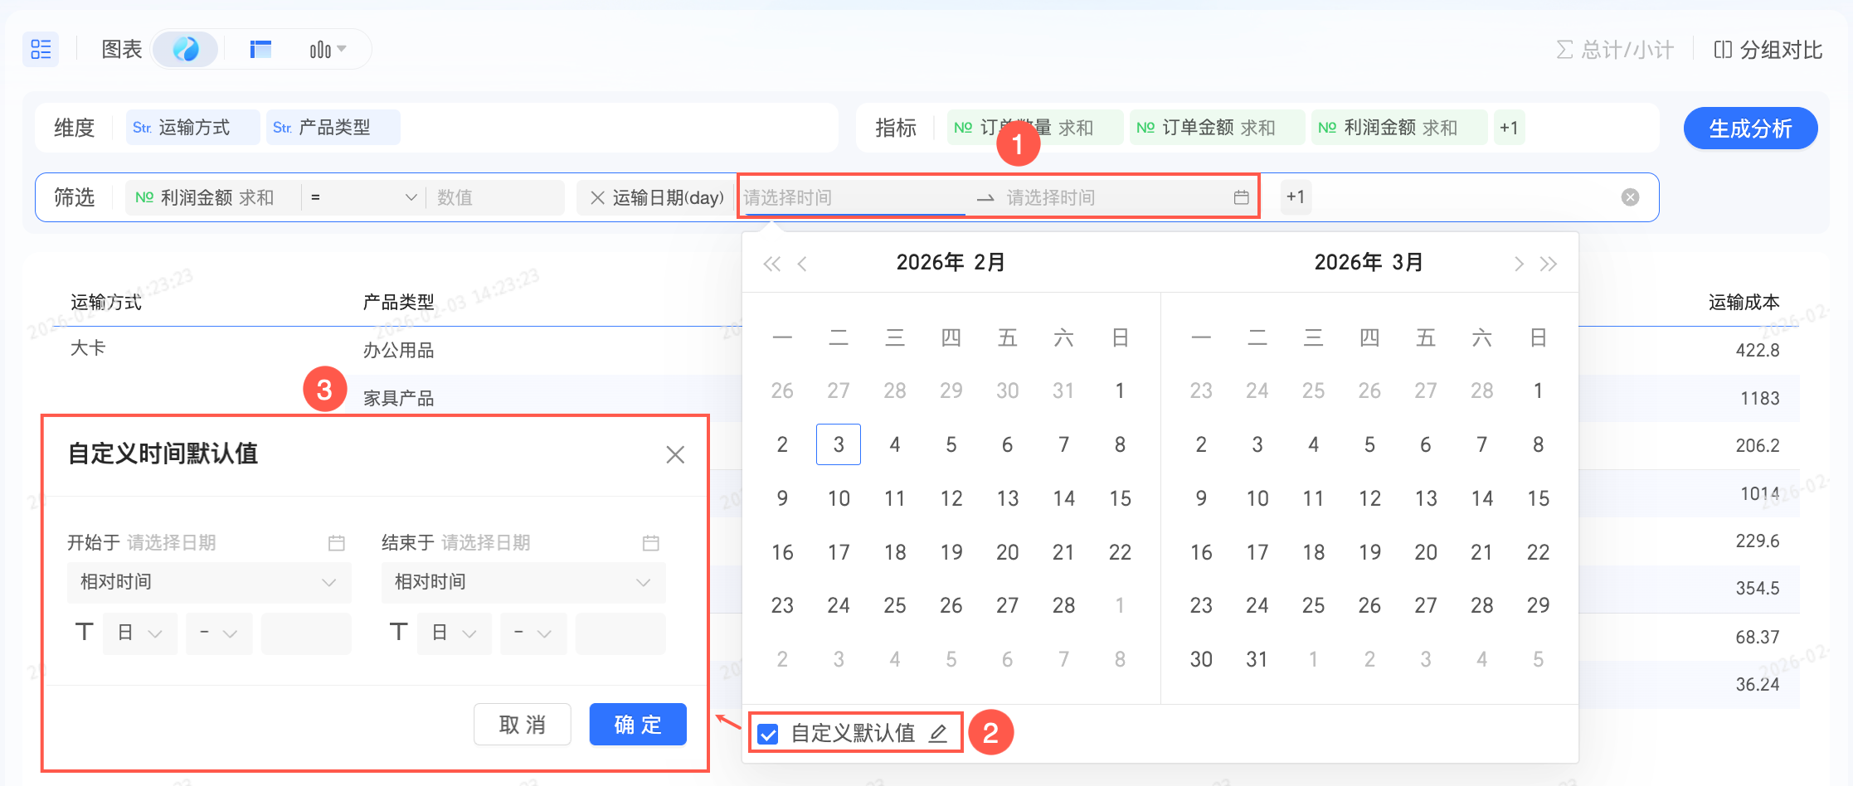
Task: Click the list view icon at top left
Action: (41, 49)
